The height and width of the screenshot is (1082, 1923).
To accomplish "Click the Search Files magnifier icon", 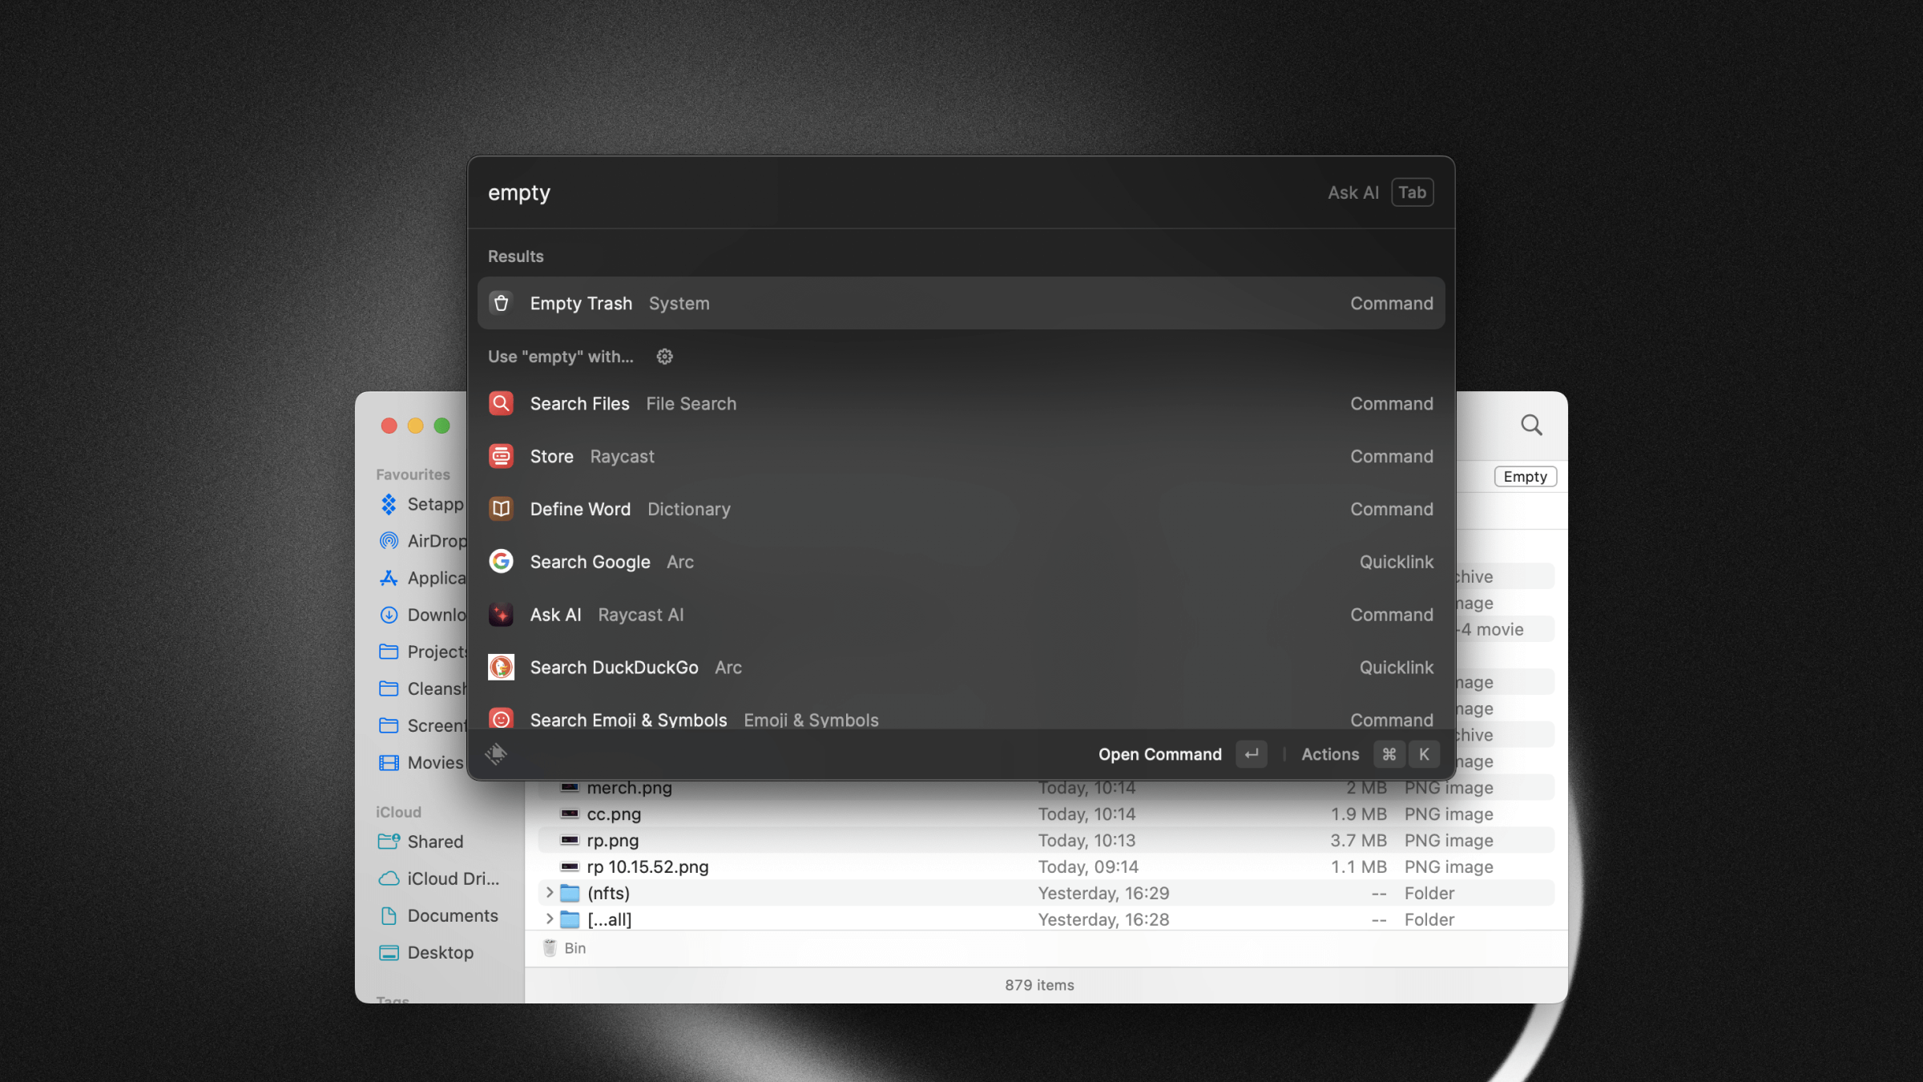I will coord(501,403).
